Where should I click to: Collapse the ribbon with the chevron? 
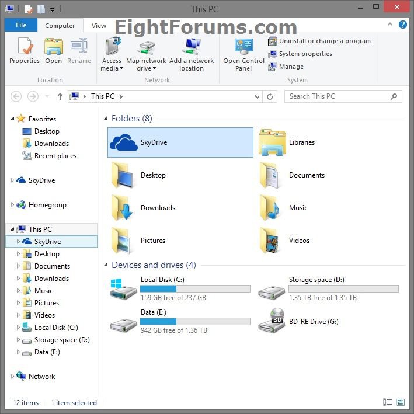pos(390,25)
